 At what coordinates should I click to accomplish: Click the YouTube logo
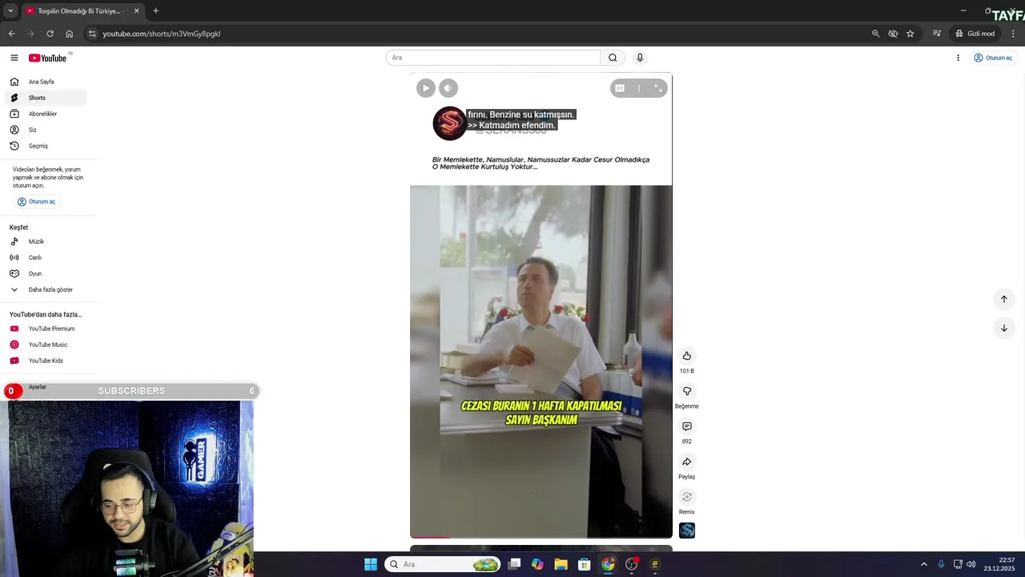[x=48, y=58]
